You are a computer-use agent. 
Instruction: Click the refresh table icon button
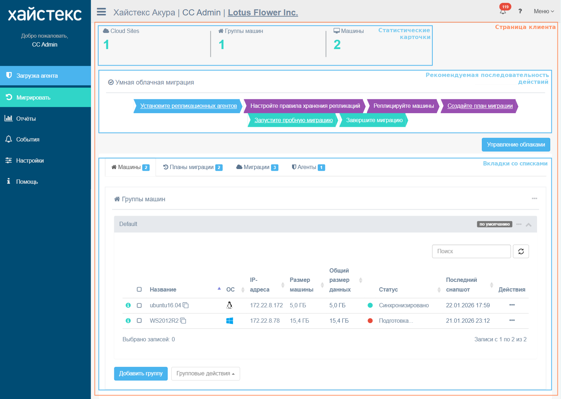521,251
